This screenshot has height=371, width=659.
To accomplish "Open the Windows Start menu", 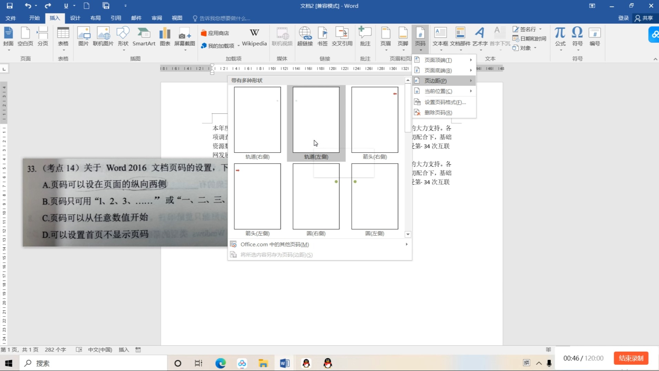I will (x=9, y=363).
